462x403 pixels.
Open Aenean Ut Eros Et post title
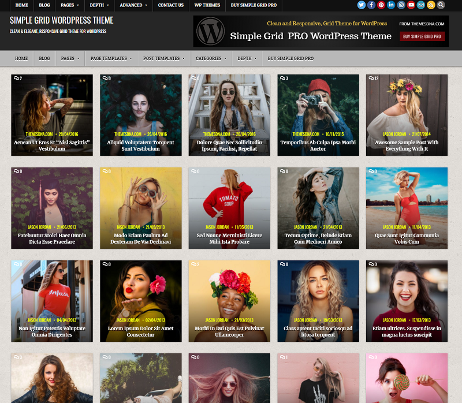click(52, 145)
